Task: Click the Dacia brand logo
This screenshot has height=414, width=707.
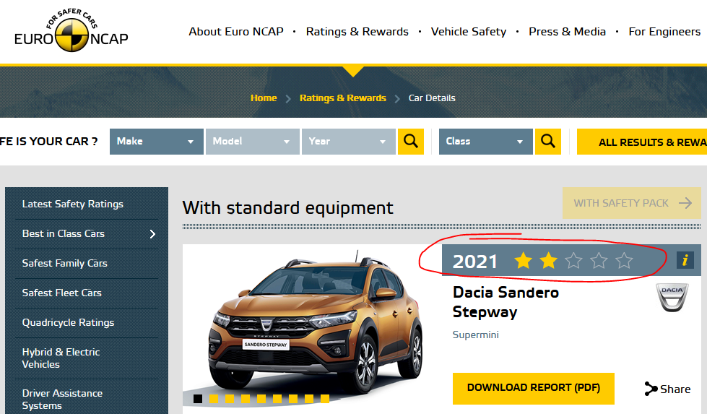Action: 672,298
